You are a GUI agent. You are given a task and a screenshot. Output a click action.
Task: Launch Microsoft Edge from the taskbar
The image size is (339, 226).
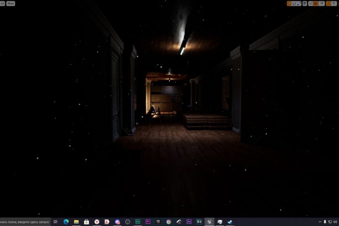click(66, 222)
